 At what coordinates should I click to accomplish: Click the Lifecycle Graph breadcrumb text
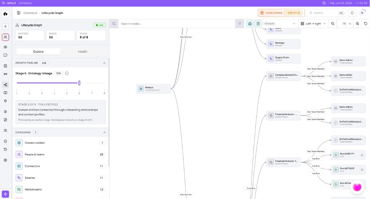[x=52, y=13]
